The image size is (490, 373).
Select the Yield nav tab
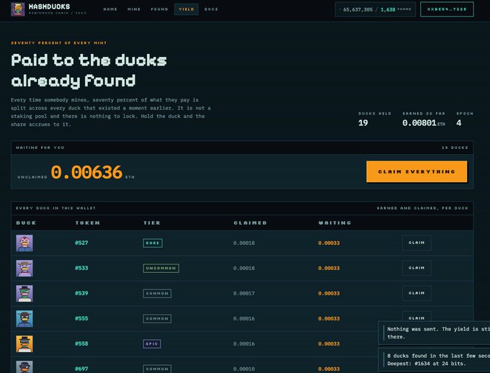pyautogui.click(x=186, y=9)
